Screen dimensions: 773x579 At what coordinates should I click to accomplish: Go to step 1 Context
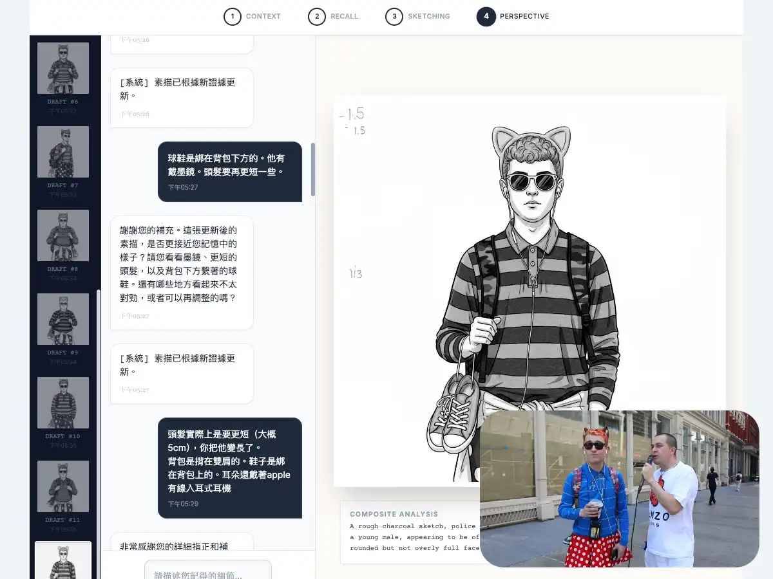tap(253, 16)
